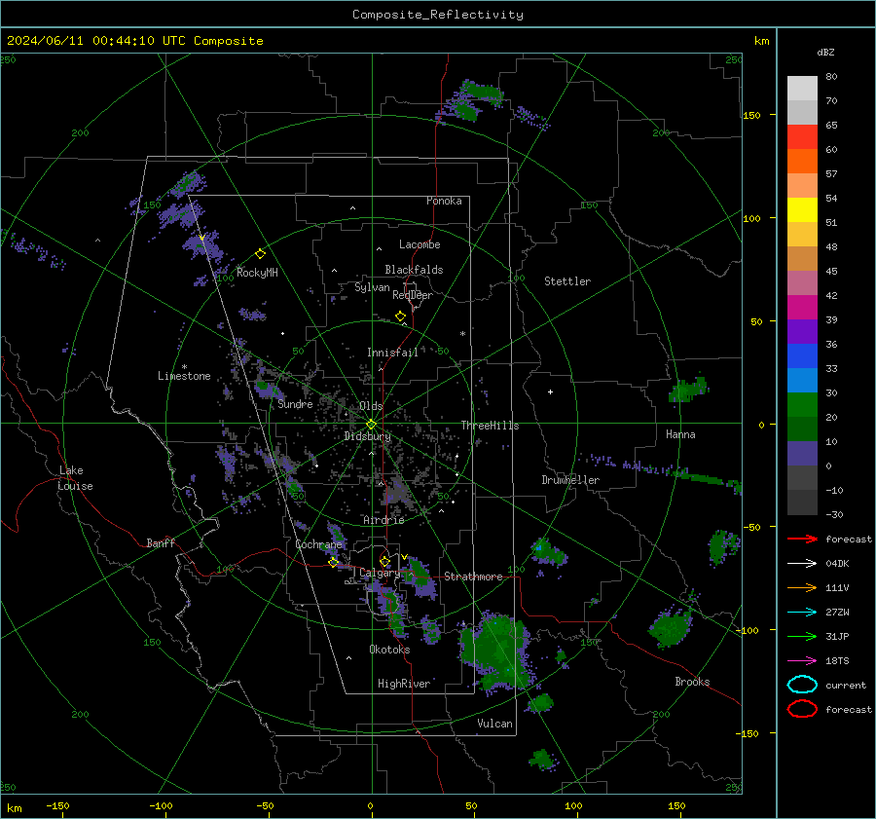Click the cyan current ellipse icon
Screen dimensions: 876x819
coord(802,685)
